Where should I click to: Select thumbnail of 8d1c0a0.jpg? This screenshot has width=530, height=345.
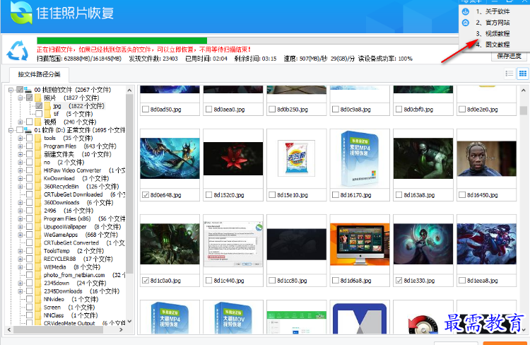pyautogui.click(x=170, y=244)
